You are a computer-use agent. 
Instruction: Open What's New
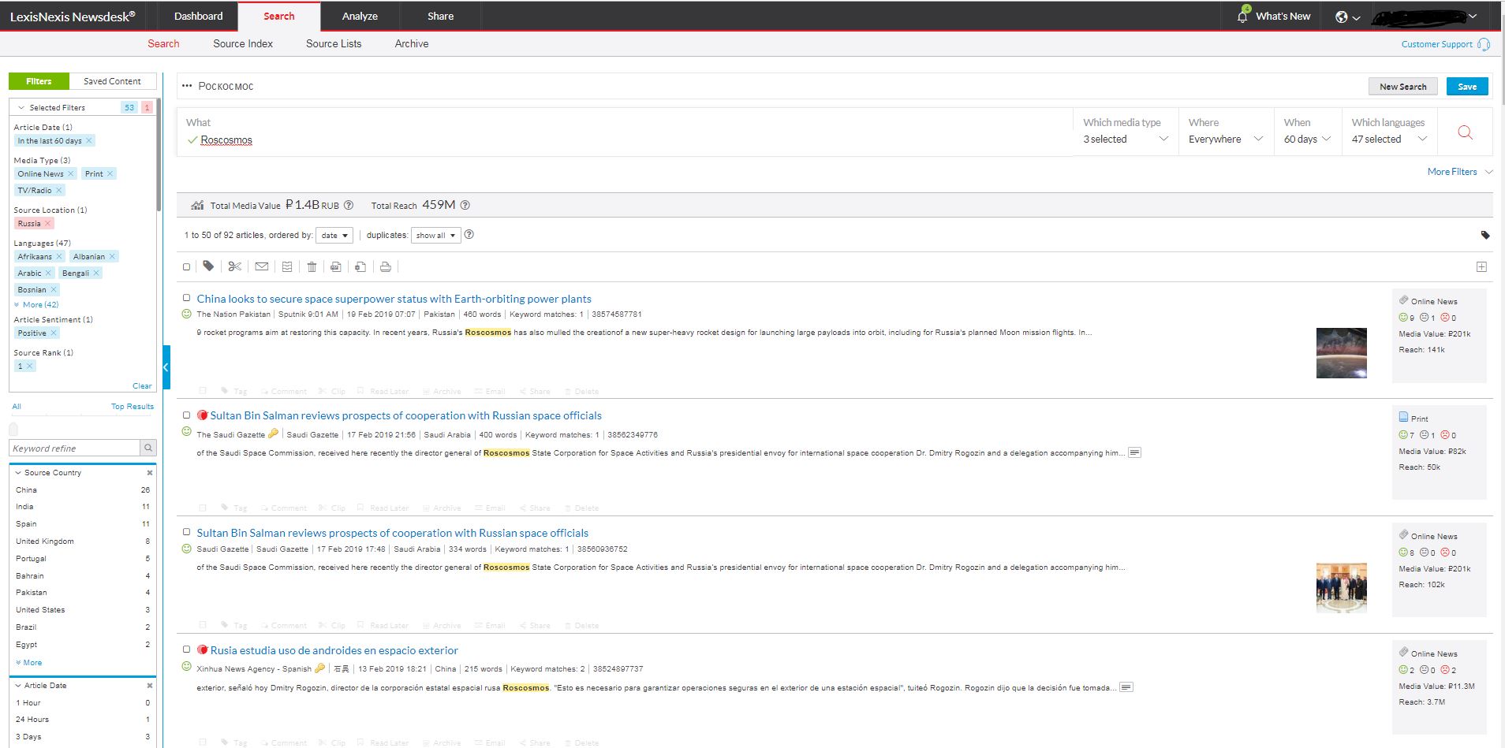pyautogui.click(x=1283, y=16)
